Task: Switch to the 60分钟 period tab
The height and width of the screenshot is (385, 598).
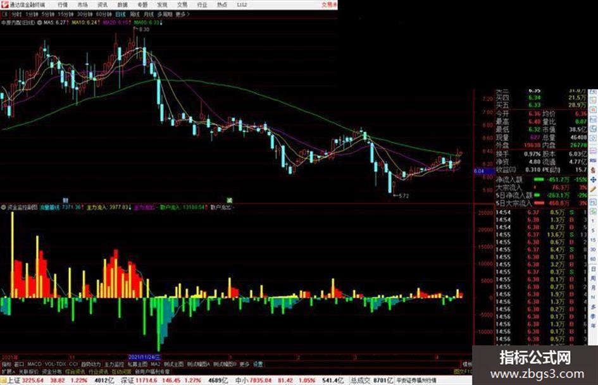Action: click(104, 14)
